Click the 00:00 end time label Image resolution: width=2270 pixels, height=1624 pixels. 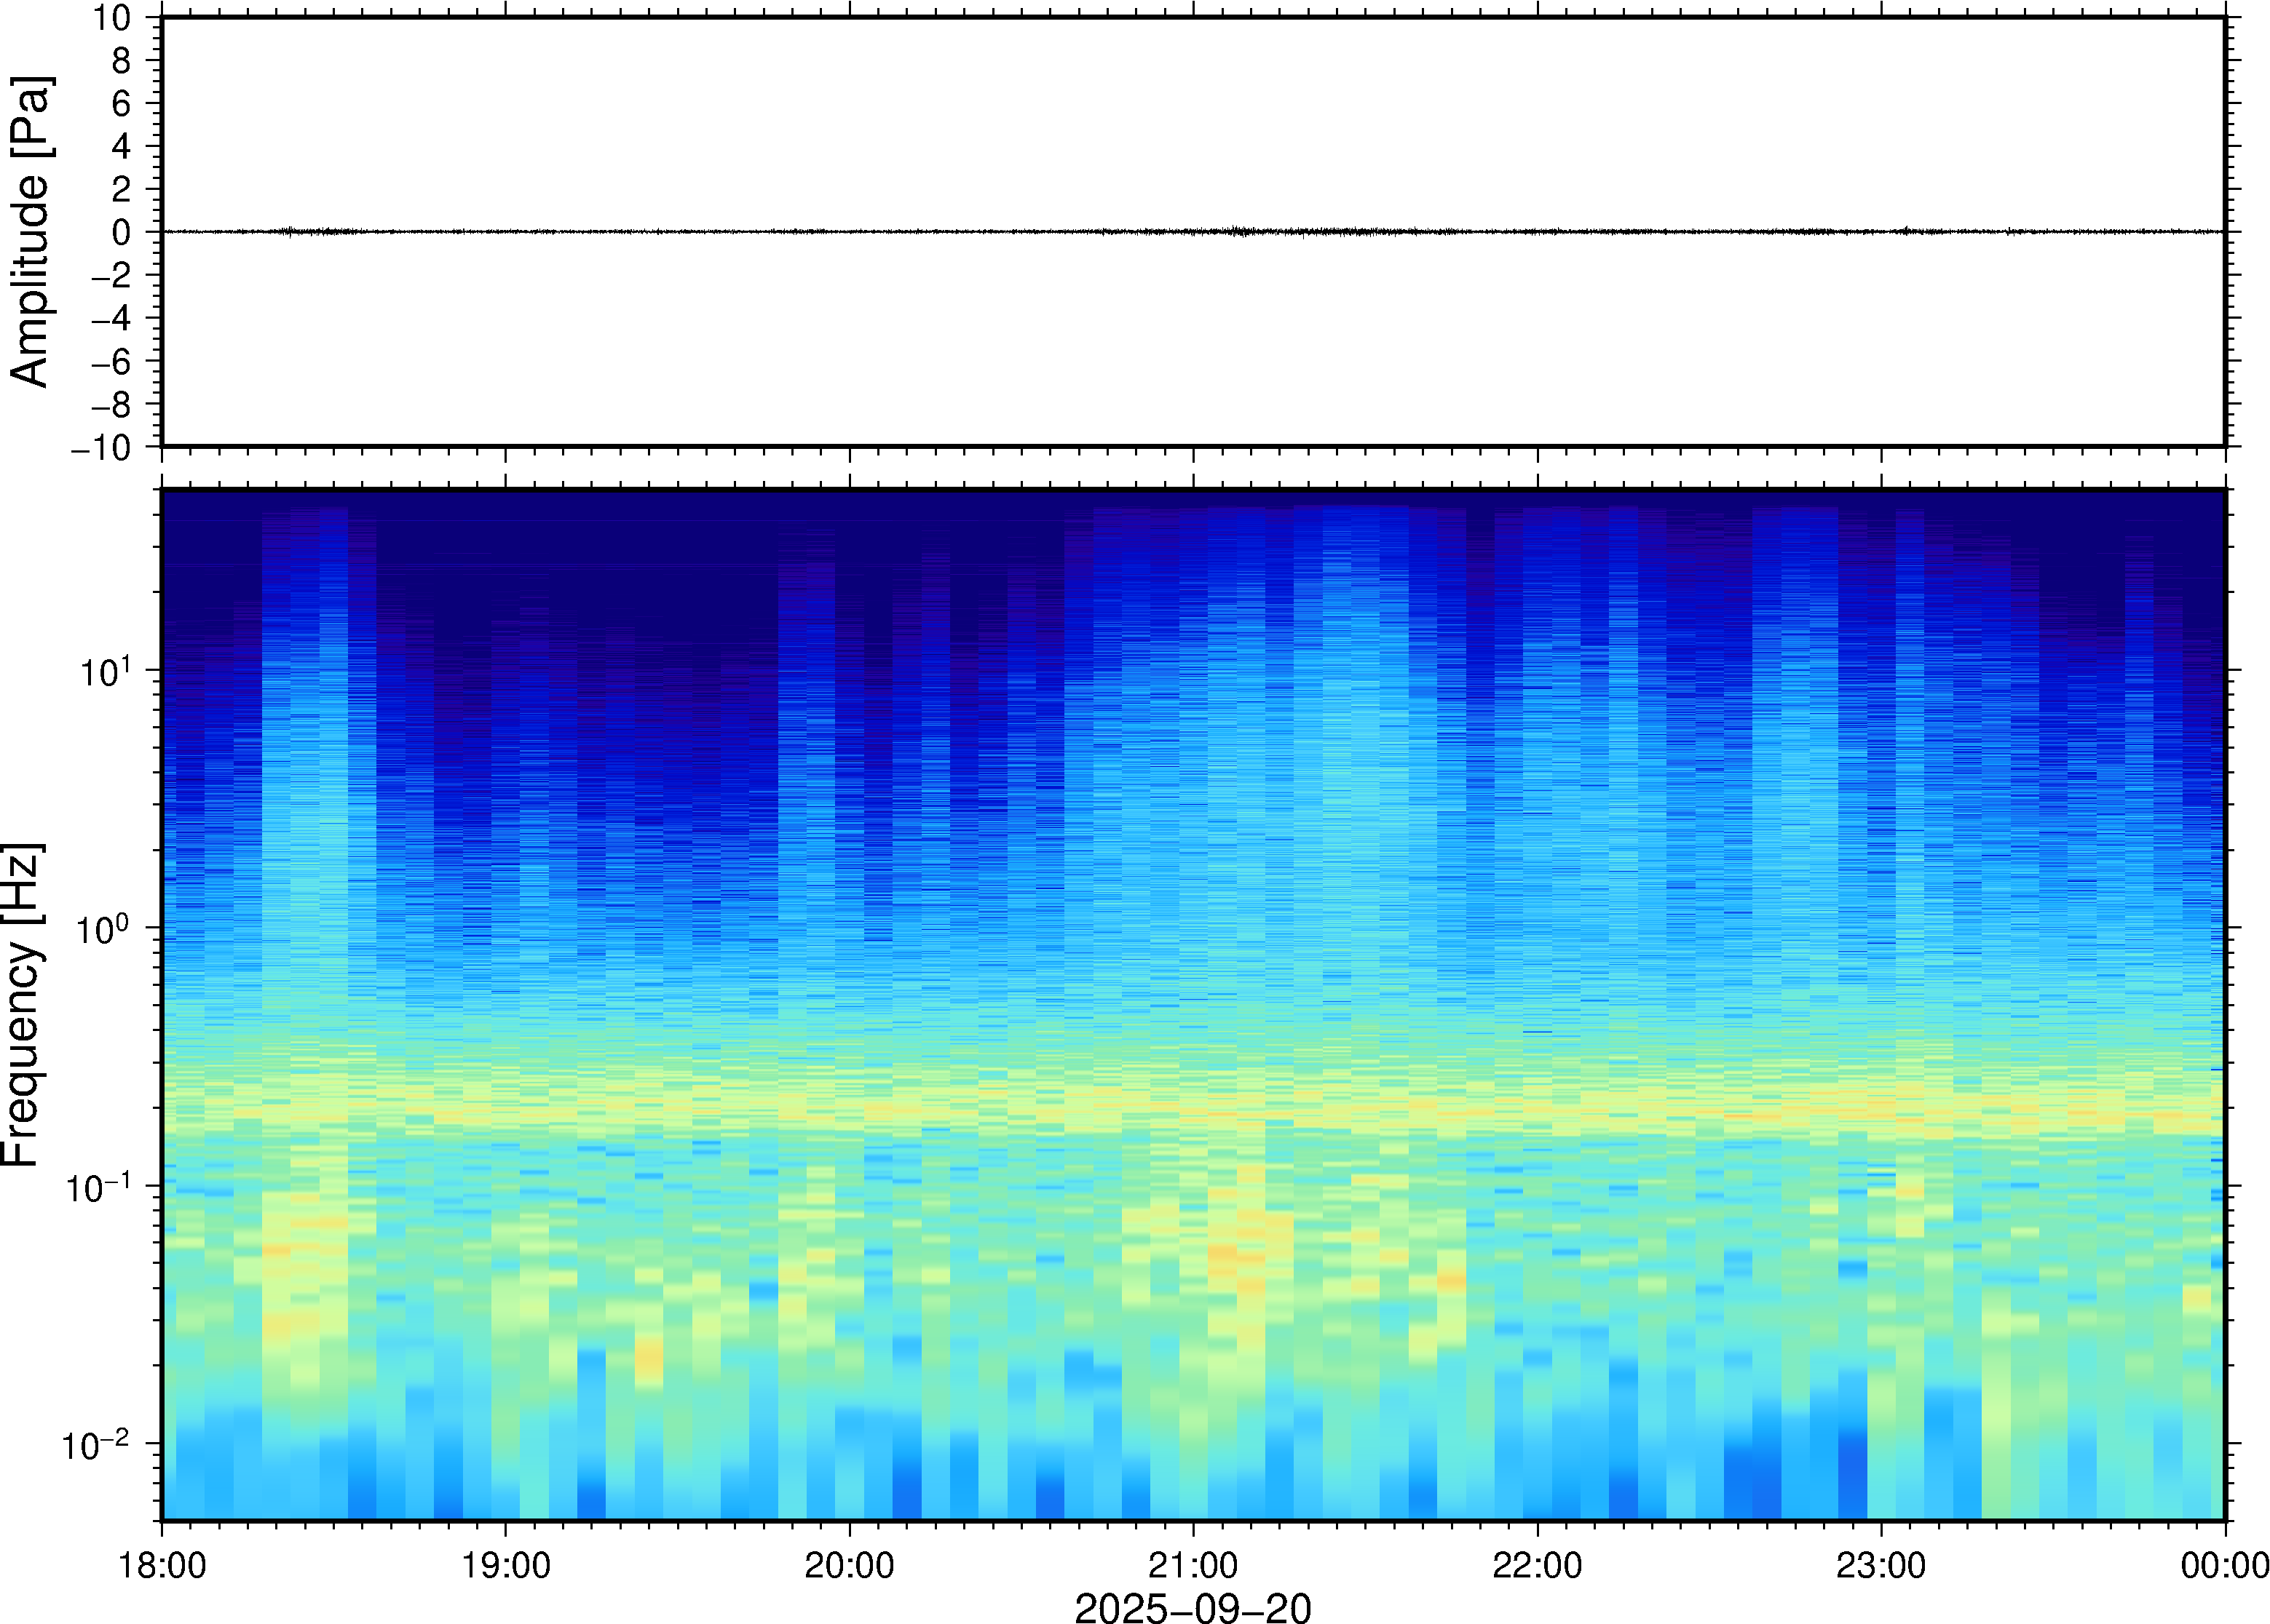tap(2224, 1565)
